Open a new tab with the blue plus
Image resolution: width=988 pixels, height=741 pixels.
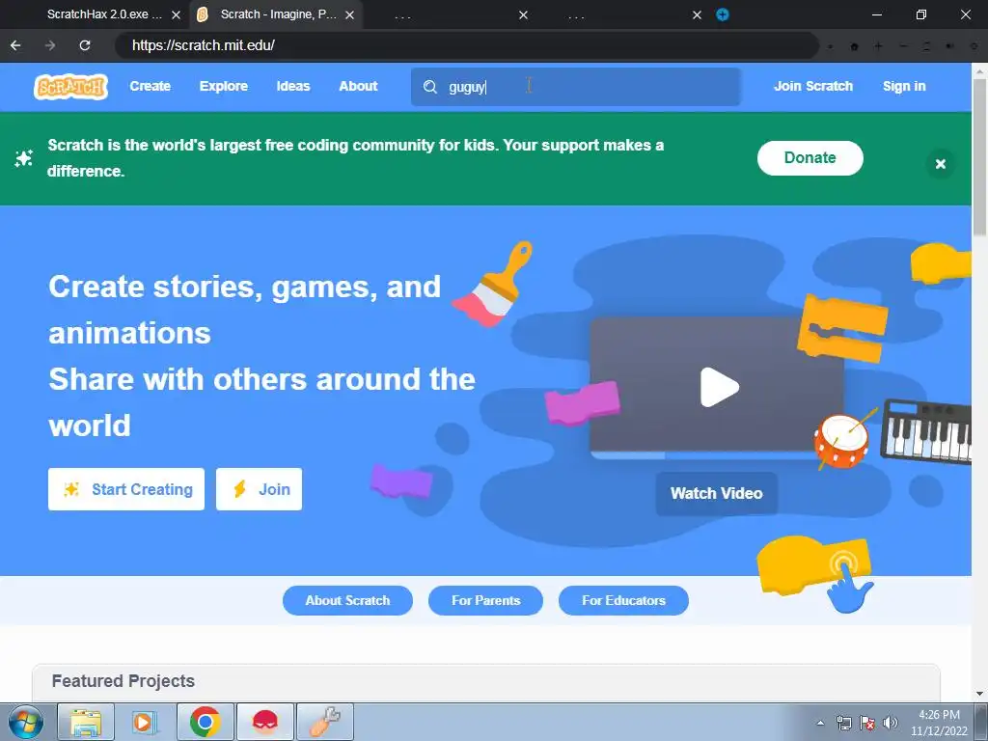click(x=722, y=14)
